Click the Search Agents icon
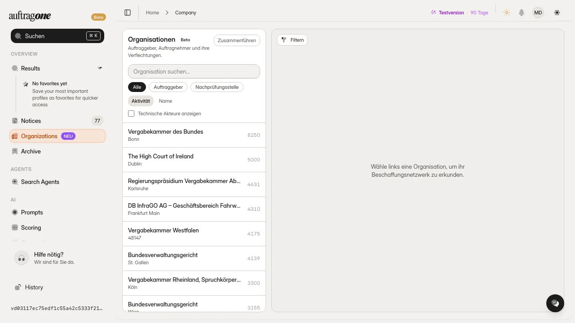Screen dimensions: 575x323 (x=15, y=182)
